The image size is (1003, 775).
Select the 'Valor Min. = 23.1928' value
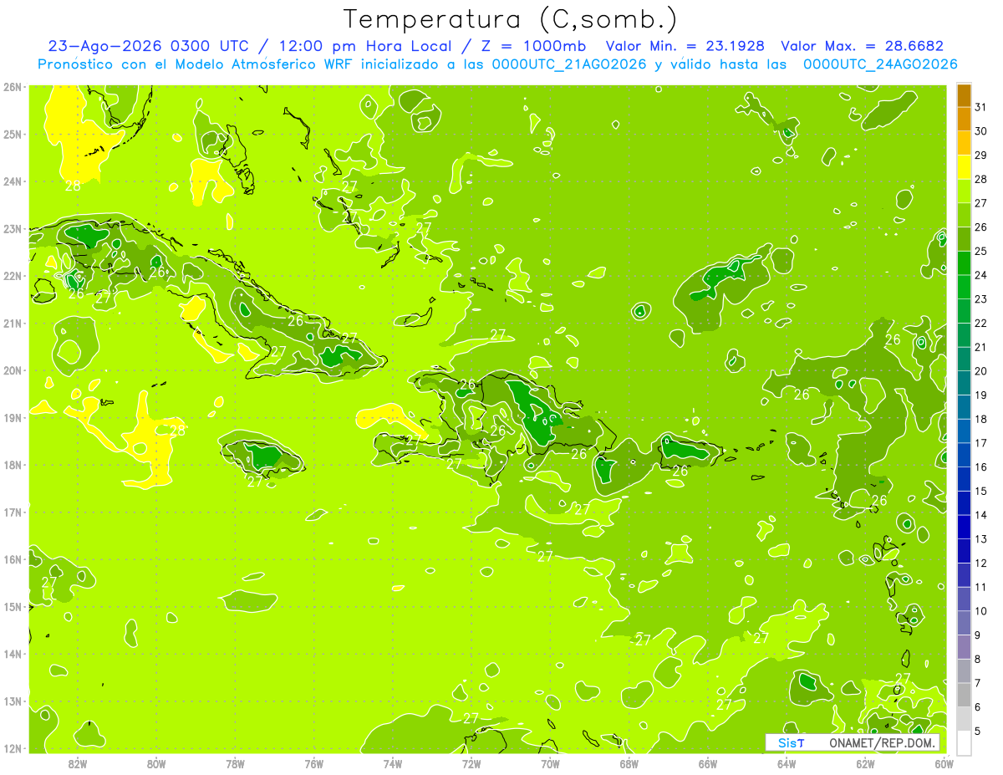(x=685, y=46)
